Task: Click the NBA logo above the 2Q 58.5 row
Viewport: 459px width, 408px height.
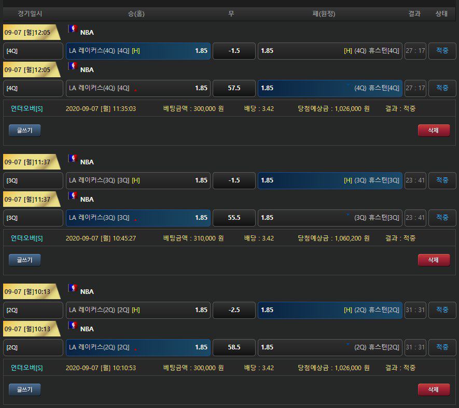Action: coord(73,326)
